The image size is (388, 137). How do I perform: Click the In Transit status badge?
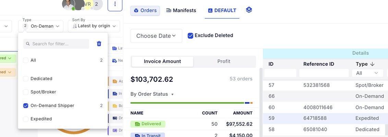click(148, 135)
